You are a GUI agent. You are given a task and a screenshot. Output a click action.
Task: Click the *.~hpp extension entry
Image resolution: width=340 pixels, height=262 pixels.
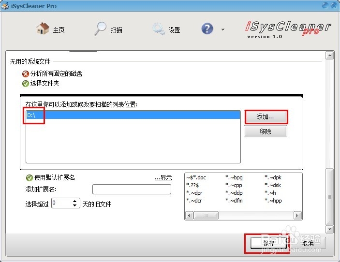coord(273,201)
